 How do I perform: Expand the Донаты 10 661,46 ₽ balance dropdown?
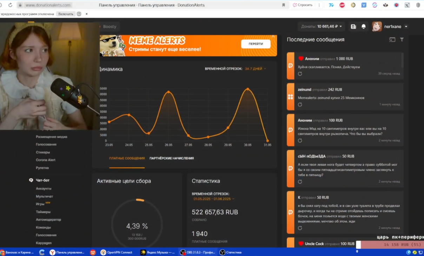[322, 27]
